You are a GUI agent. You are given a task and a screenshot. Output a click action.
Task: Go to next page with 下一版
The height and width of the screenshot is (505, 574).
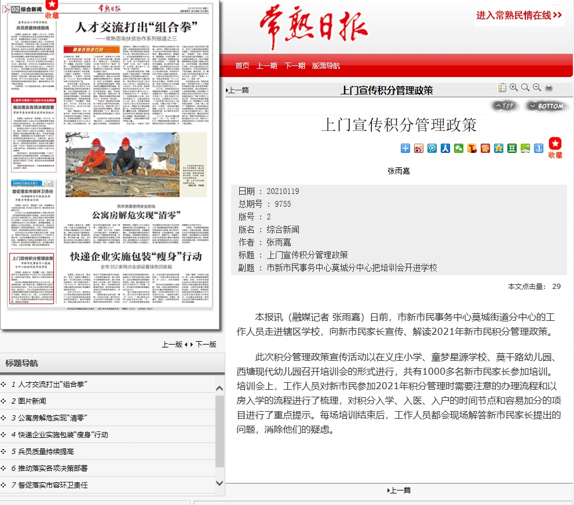[x=206, y=345]
